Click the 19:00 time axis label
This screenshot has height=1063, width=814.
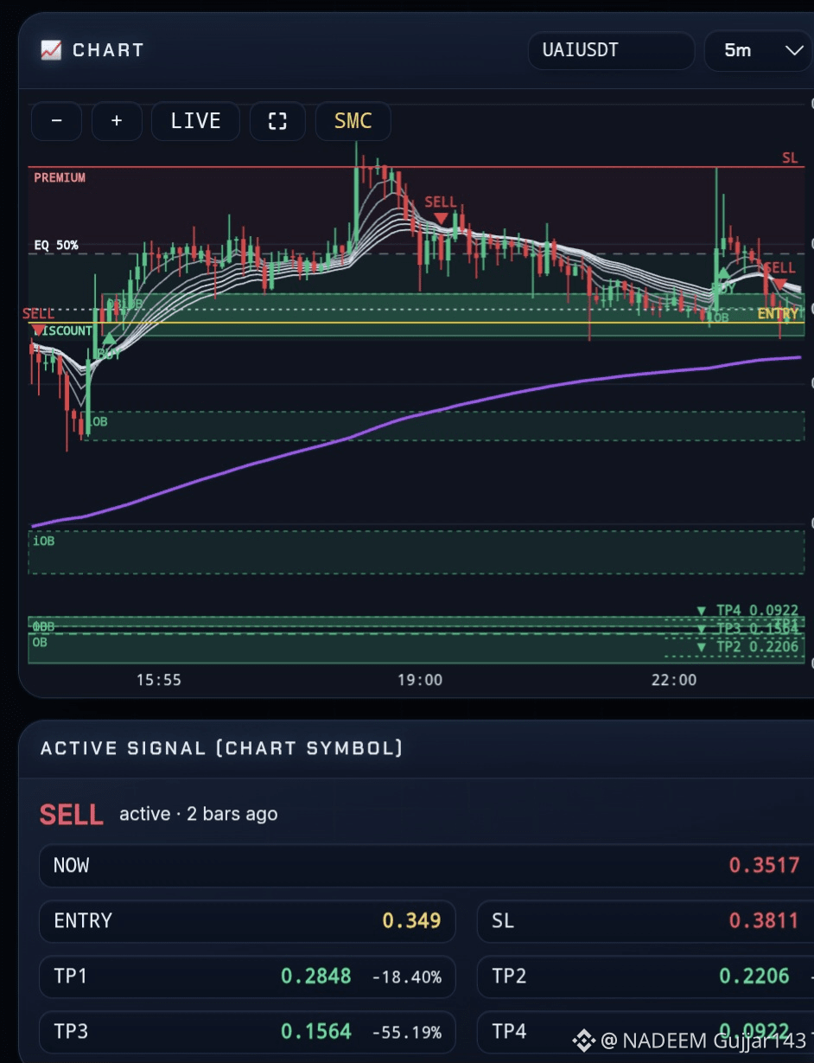click(x=420, y=680)
